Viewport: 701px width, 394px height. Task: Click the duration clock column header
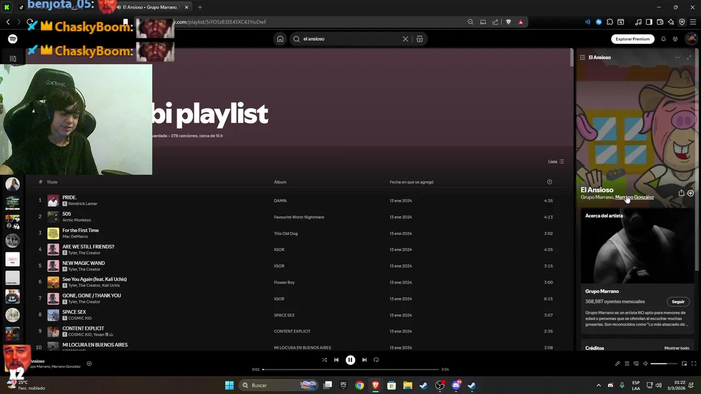pos(549,182)
